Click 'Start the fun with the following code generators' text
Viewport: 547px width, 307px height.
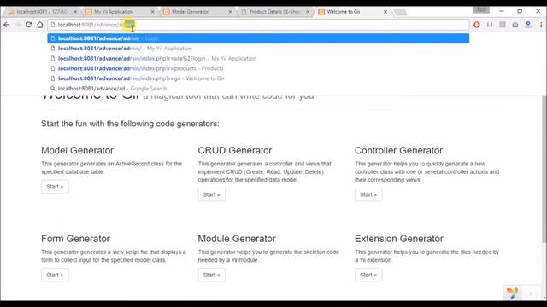[x=130, y=124]
